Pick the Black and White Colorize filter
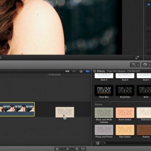The image size is (151, 151). coord(104,113)
